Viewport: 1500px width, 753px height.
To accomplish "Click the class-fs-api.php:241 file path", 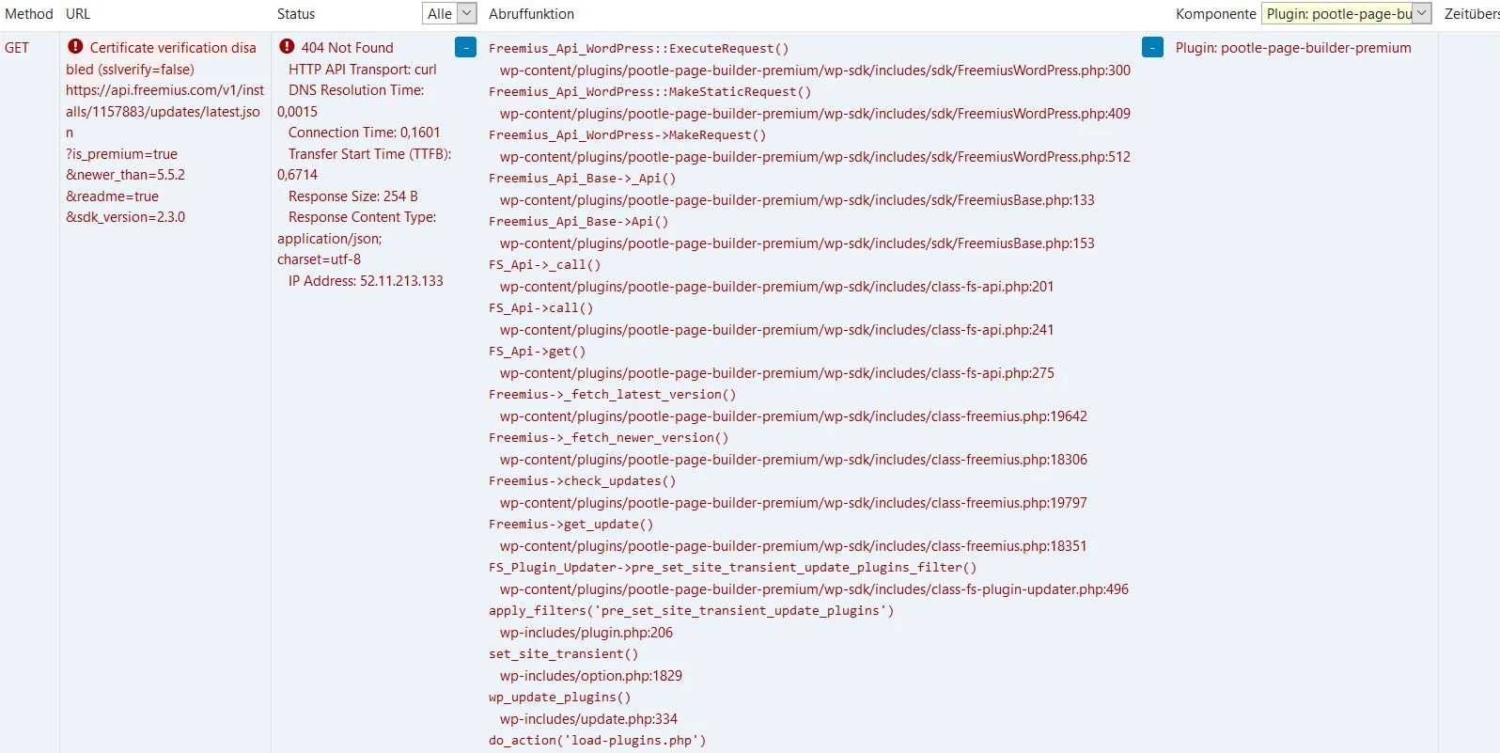I will click(x=776, y=330).
